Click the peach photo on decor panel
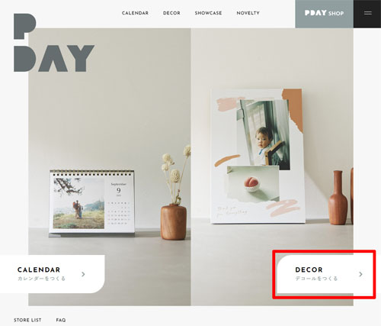This screenshot has height=326, width=381. click(x=253, y=184)
